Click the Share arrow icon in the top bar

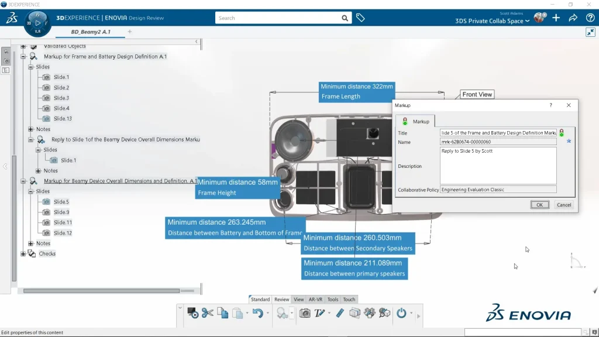pos(573,18)
